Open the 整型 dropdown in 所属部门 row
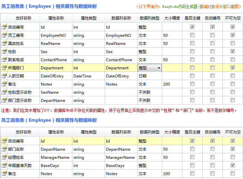The width and height of the screenshot is (243, 179). pyautogui.click(x=150, y=68)
